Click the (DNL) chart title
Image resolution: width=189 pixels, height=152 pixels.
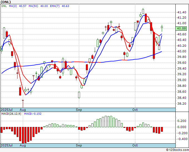tap(6, 2)
